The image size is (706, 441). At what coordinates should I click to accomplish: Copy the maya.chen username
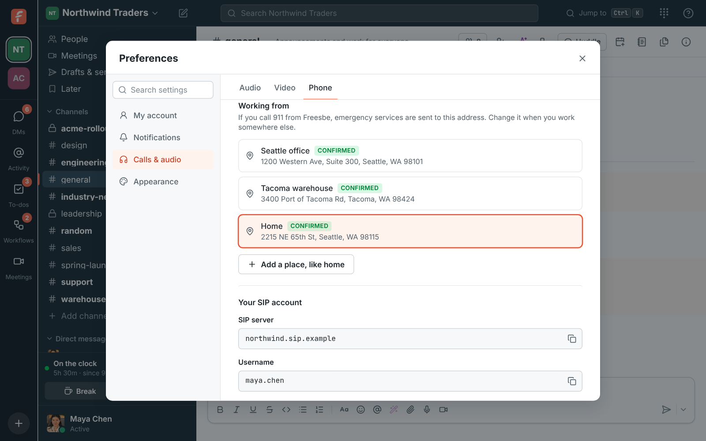click(572, 381)
